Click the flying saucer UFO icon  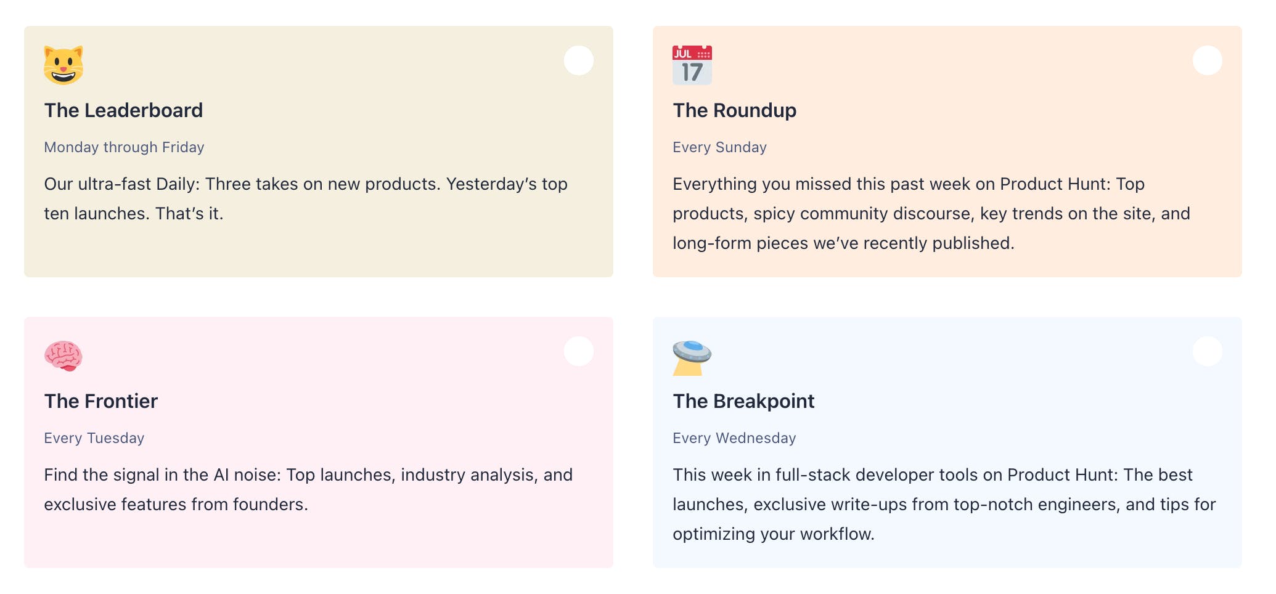[x=692, y=357]
